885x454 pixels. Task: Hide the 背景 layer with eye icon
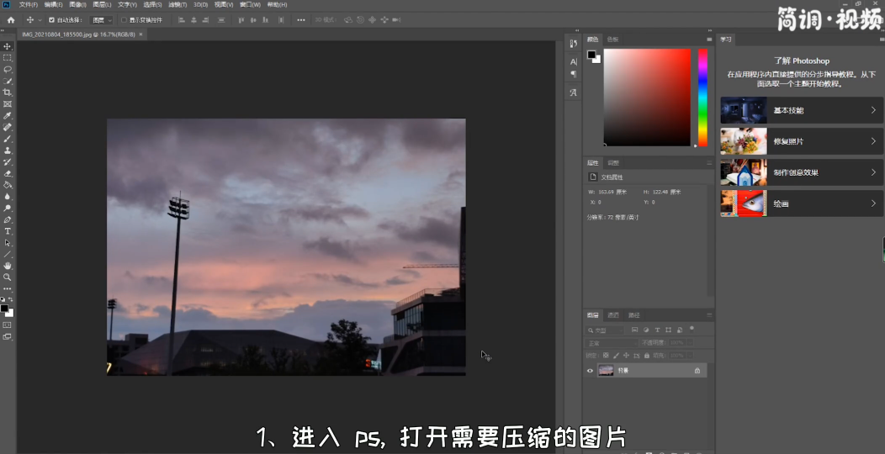tap(590, 370)
